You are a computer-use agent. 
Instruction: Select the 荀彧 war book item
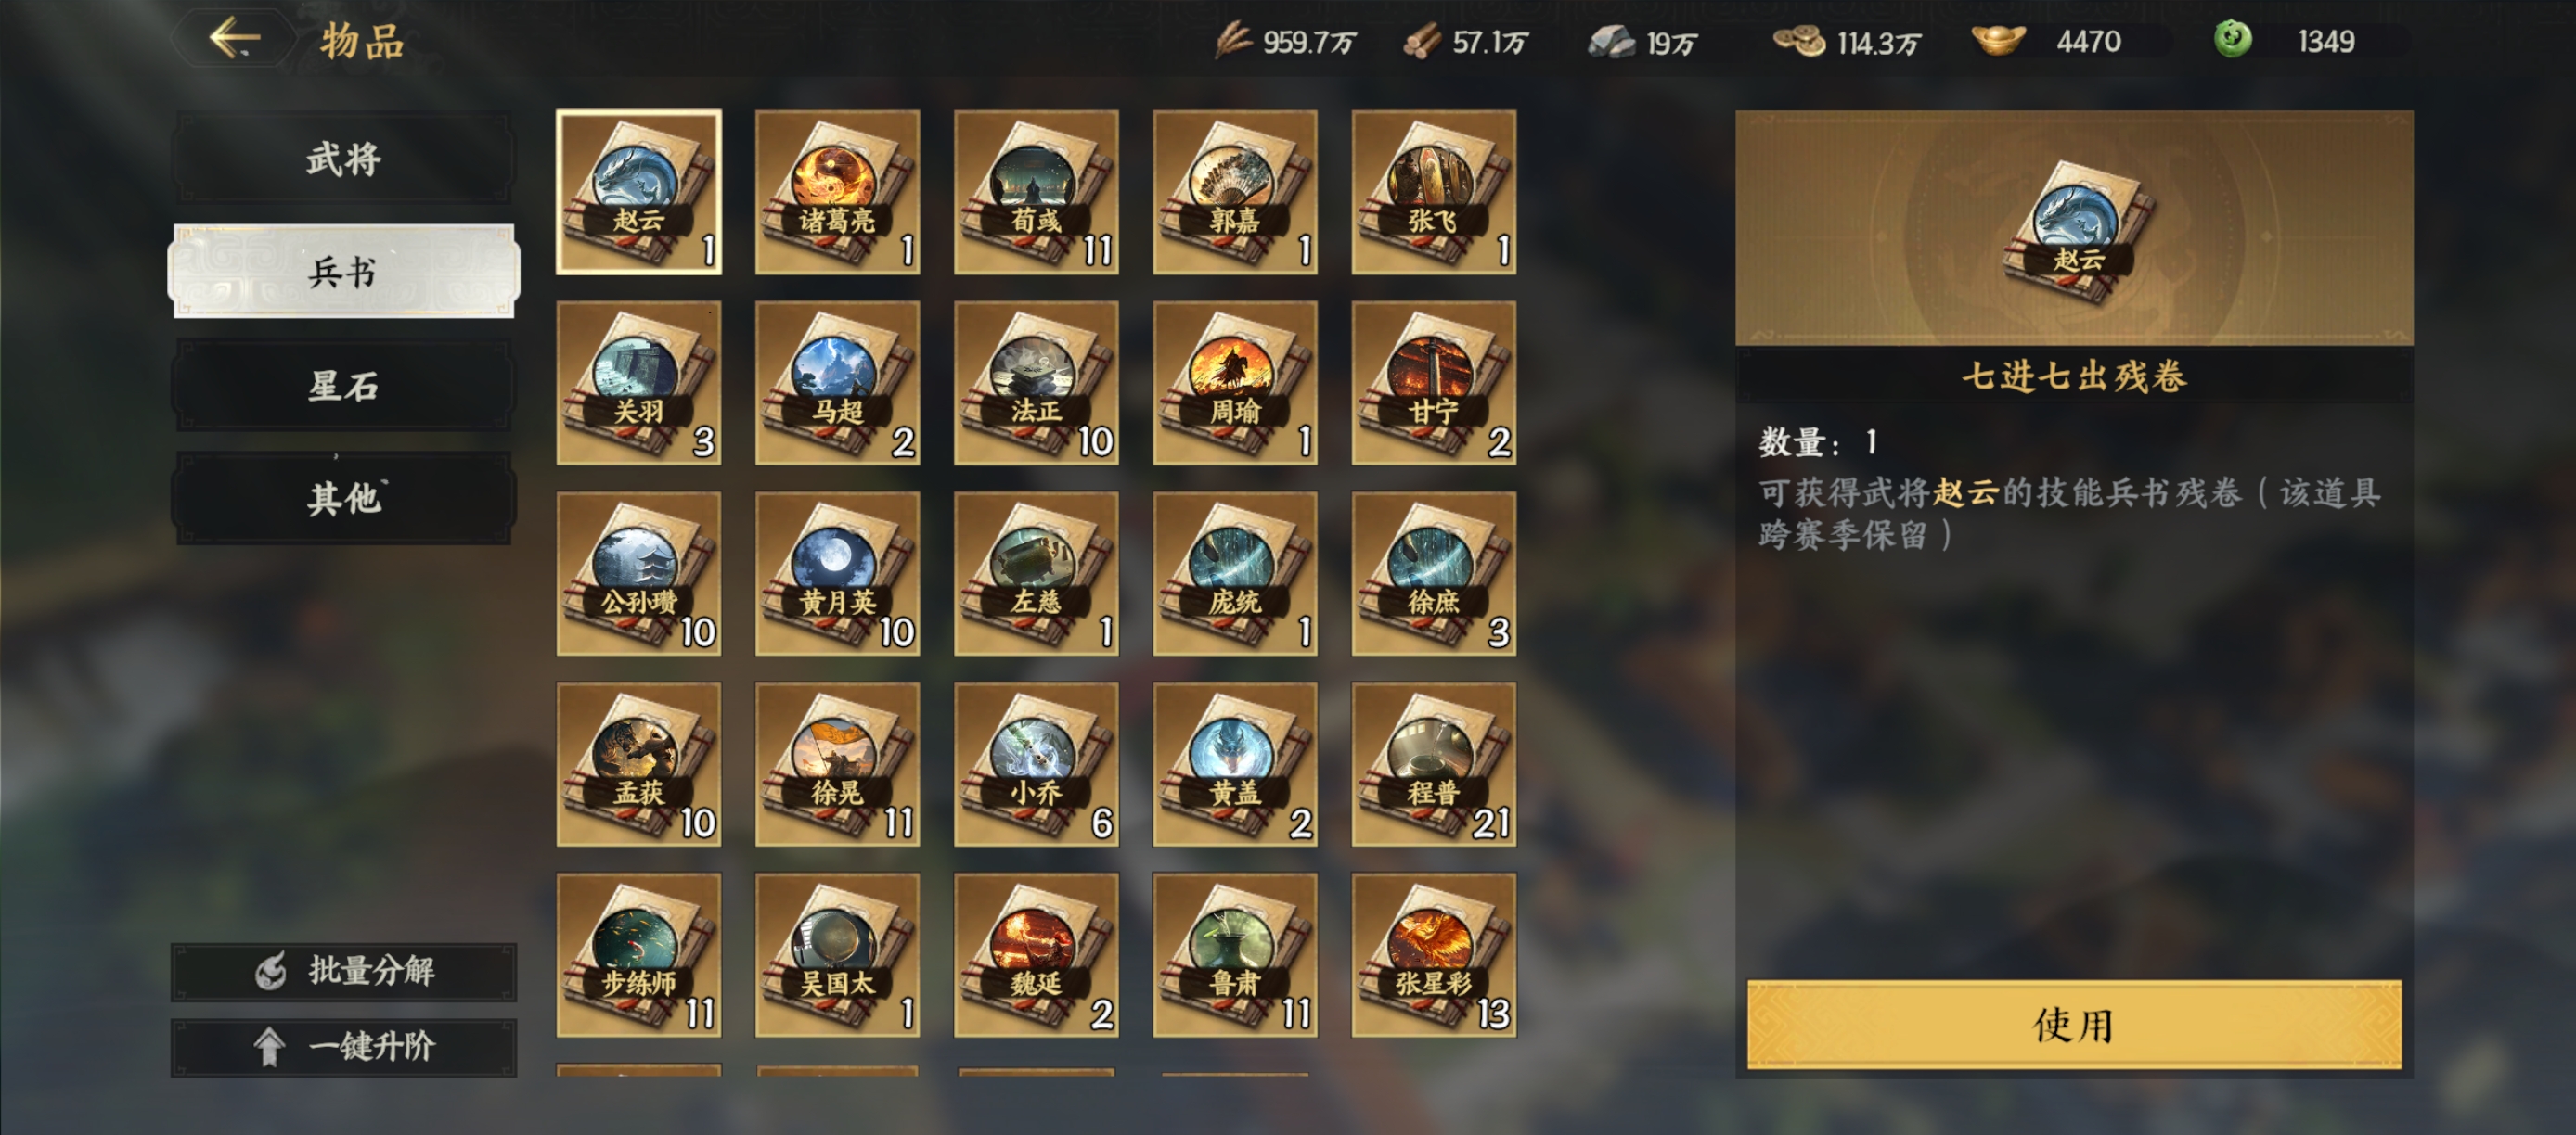pyautogui.click(x=1036, y=192)
